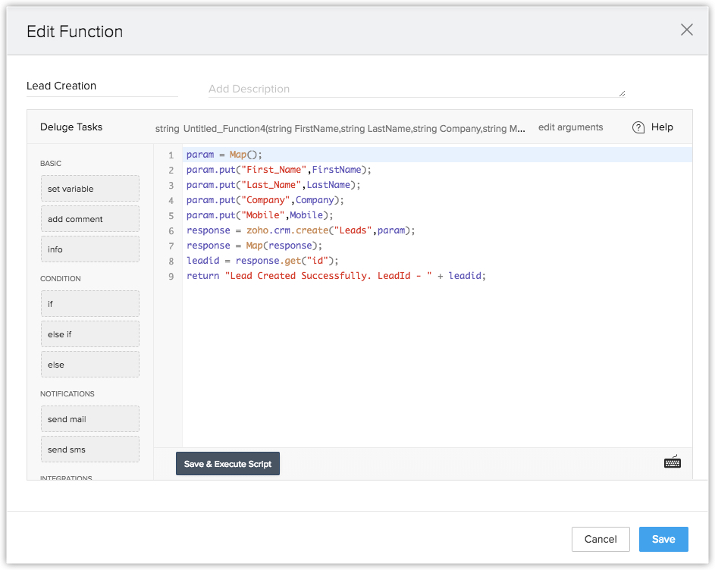This screenshot has width=715, height=570.
Task: Select the add comment task
Action: [x=89, y=219]
